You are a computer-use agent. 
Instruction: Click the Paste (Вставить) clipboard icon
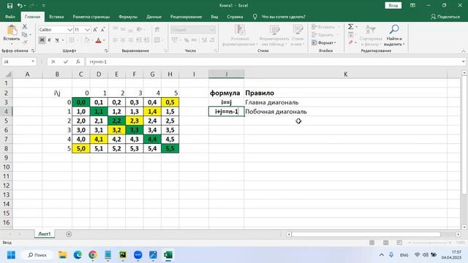12,31
